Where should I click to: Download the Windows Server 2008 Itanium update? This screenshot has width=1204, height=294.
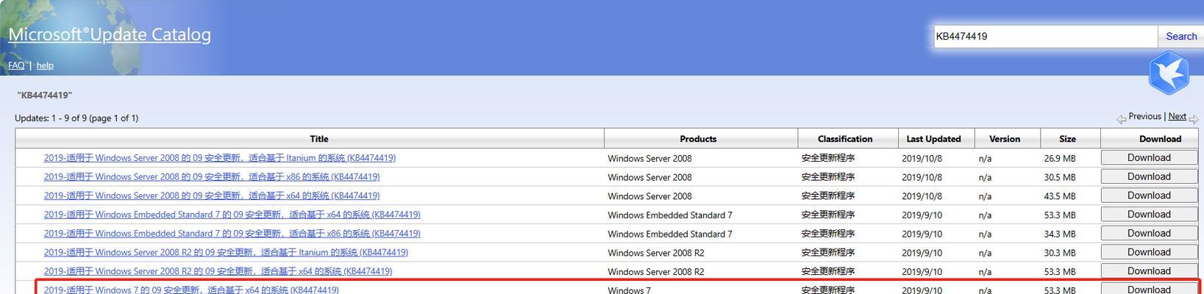tap(1149, 157)
